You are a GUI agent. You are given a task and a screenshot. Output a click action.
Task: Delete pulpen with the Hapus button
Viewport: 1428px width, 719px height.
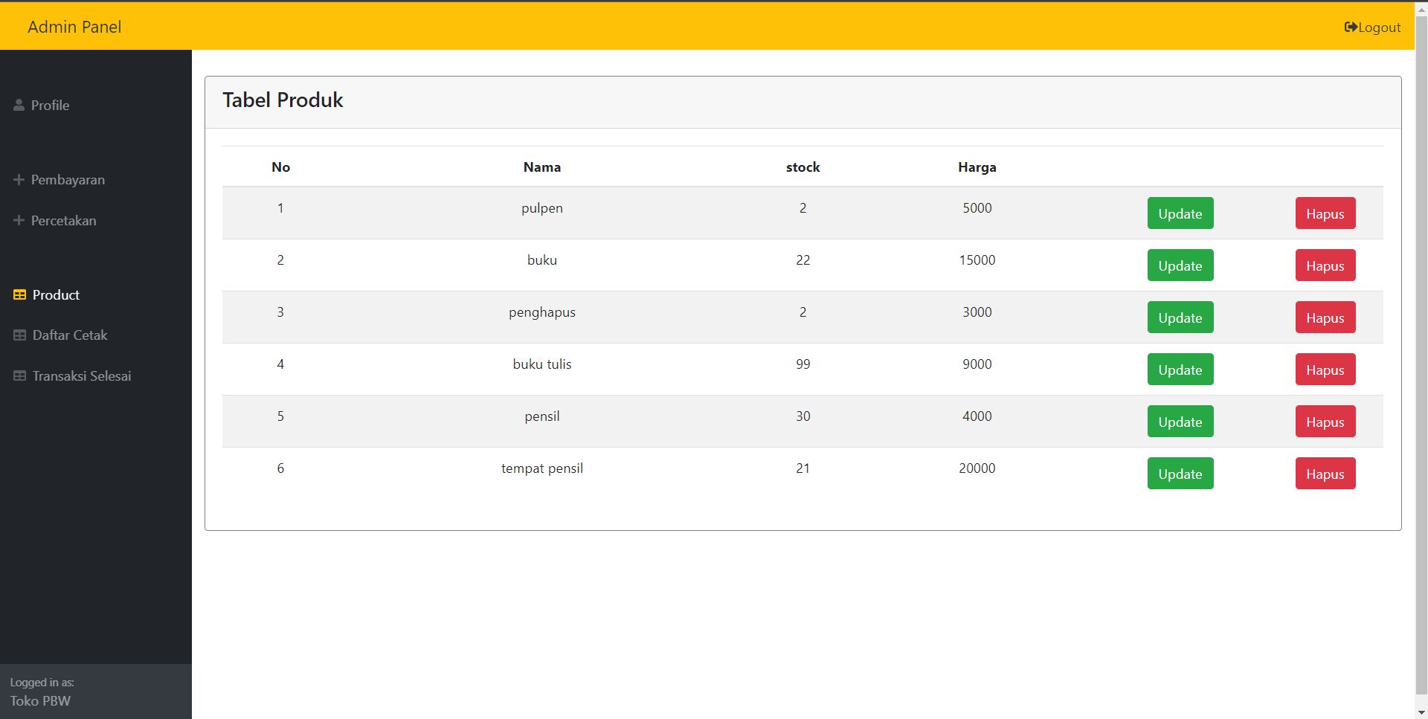click(1325, 213)
